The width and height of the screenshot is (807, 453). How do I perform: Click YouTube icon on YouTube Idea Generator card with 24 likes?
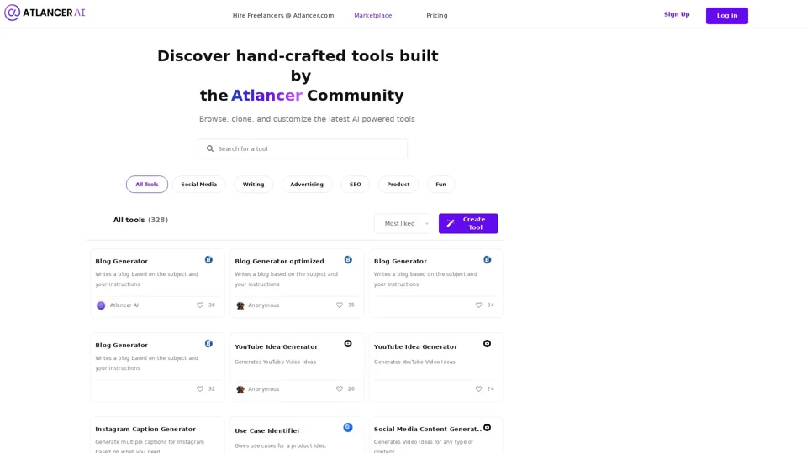487,344
